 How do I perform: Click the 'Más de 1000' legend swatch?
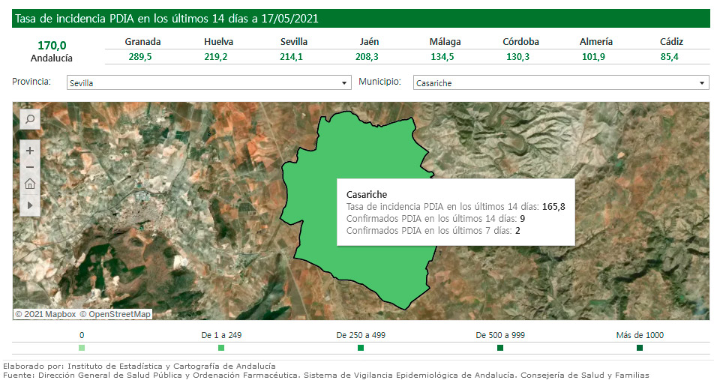(640, 348)
